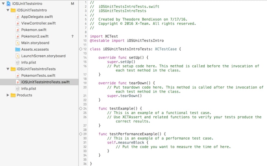Open Pokemon.swift file
Screen dimensions: 267x166
(x=34, y=30)
